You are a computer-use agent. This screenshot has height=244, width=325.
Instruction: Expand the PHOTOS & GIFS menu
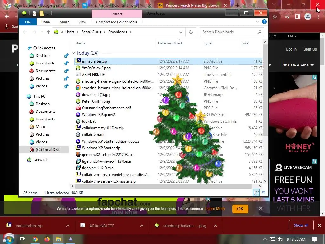[x=297, y=65]
